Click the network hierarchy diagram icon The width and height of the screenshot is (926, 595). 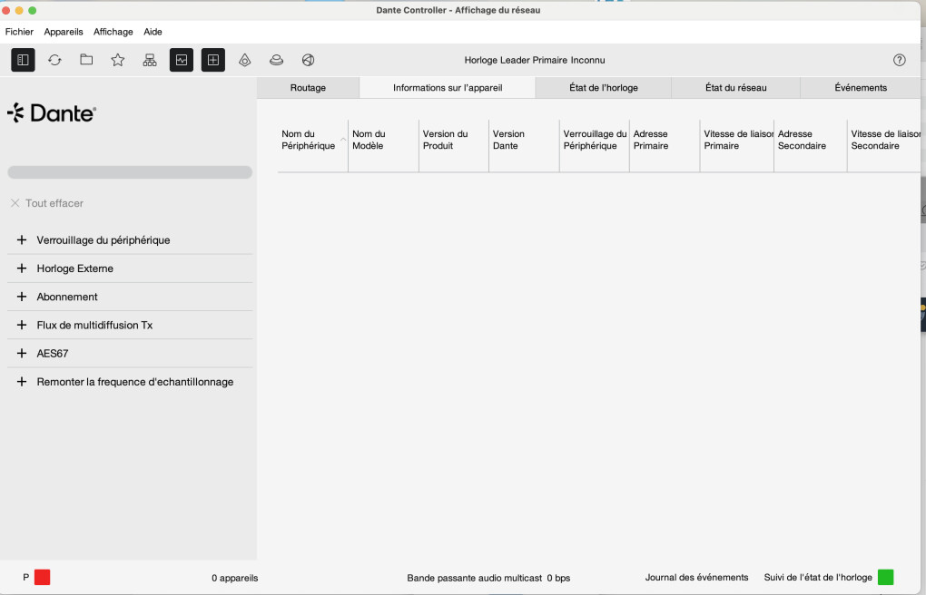pyautogui.click(x=150, y=60)
